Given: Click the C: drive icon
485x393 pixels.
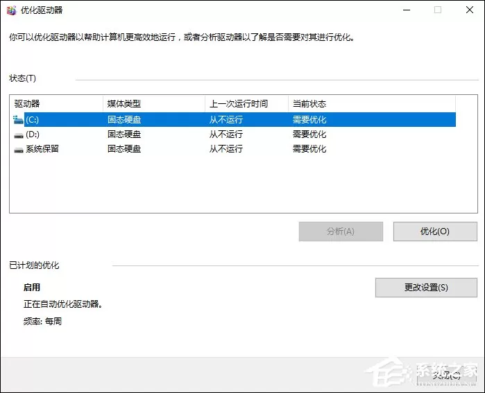Looking at the screenshot, I should (x=18, y=120).
